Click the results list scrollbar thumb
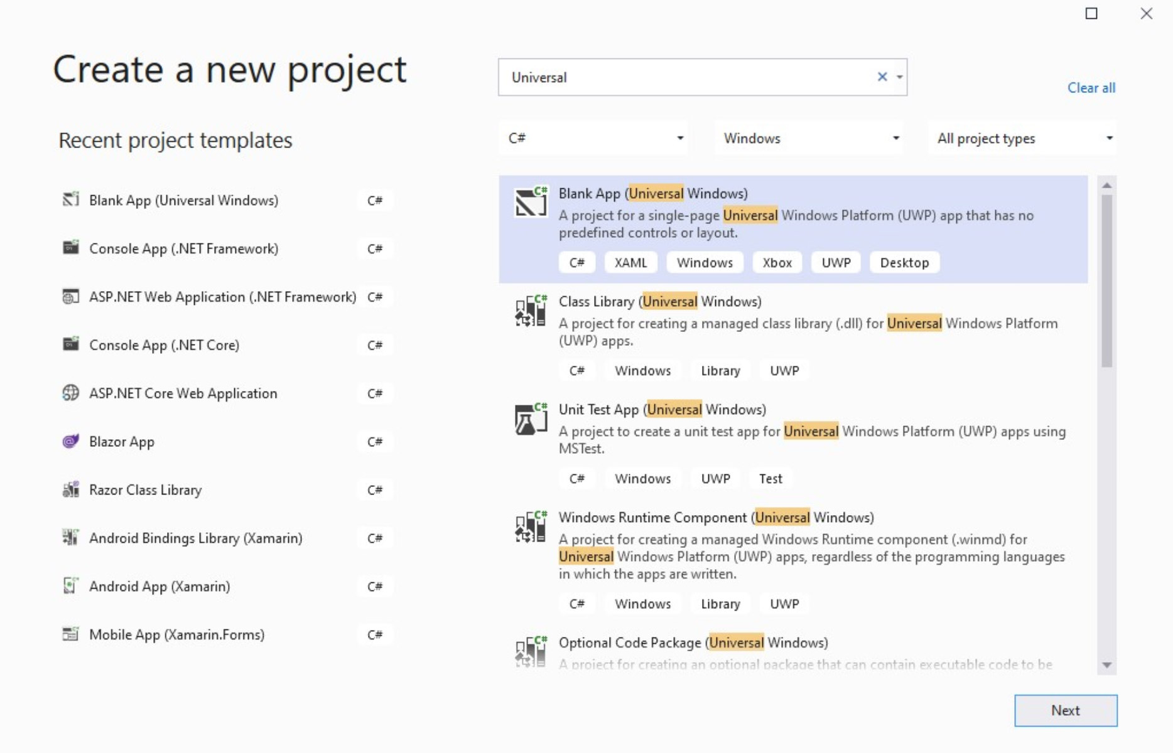Viewport: 1173px width, 753px height. point(1106,280)
